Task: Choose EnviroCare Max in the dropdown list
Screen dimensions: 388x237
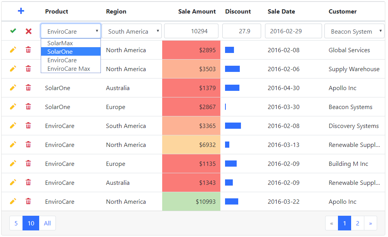Action: point(69,69)
